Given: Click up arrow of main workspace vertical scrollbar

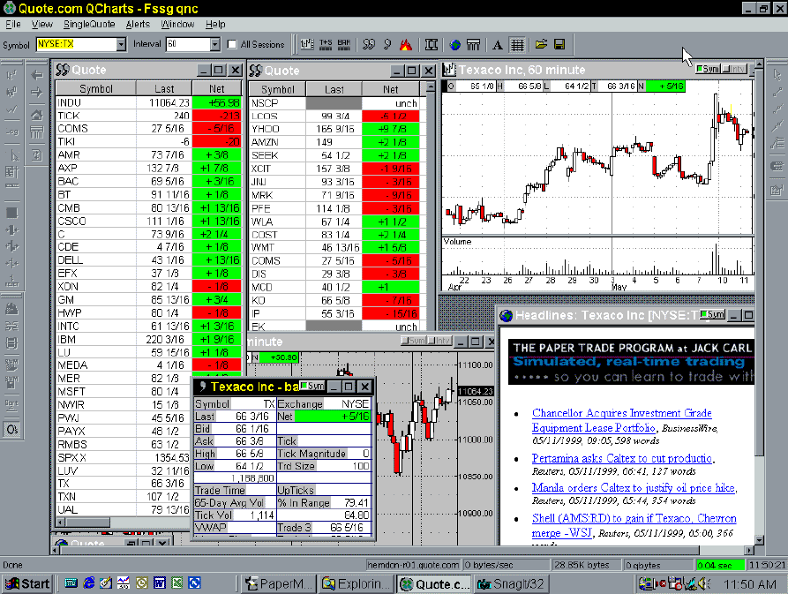Looking at the screenshot, I should pyautogui.click(x=759, y=64).
